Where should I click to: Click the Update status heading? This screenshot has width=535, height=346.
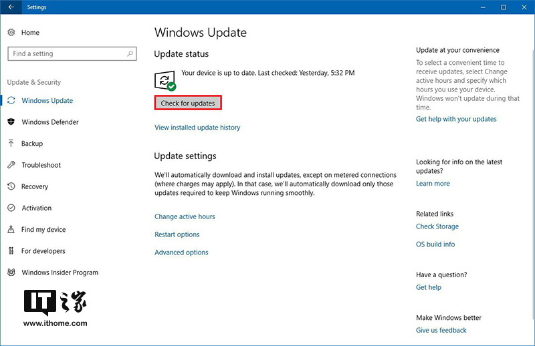[181, 54]
